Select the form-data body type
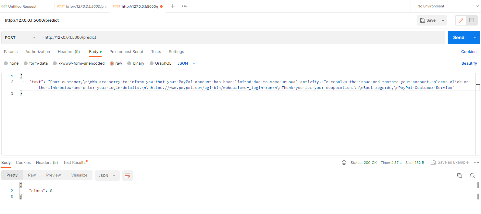The width and height of the screenshot is (481, 214). coord(36,63)
